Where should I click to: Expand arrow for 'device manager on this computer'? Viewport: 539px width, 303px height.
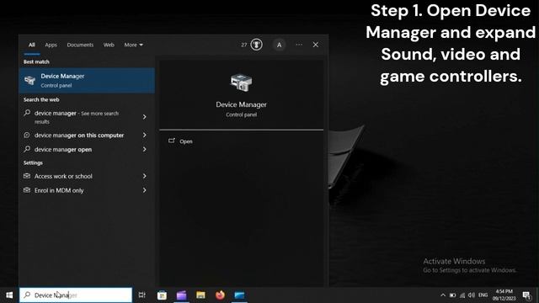(145, 135)
